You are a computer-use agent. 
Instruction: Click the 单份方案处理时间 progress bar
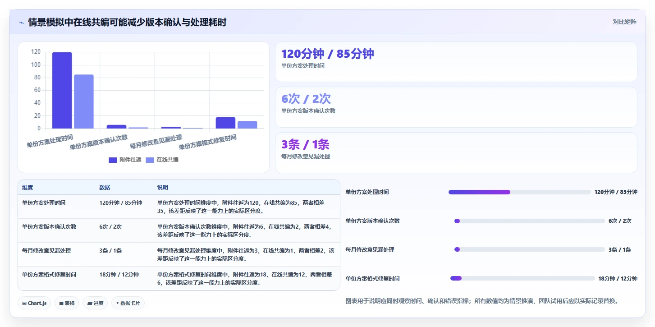click(x=519, y=192)
